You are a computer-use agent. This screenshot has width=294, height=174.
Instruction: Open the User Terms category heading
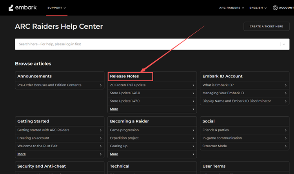[214, 166]
